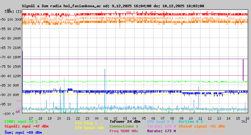The image size is (251, 135).
Task: Select the '10' hour tick label
Action: pos(191,118)
